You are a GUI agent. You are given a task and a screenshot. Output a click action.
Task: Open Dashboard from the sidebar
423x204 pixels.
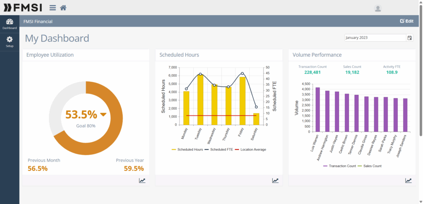tap(10, 24)
